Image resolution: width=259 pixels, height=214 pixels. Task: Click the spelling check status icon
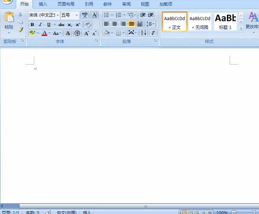click(x=48, y=212)
